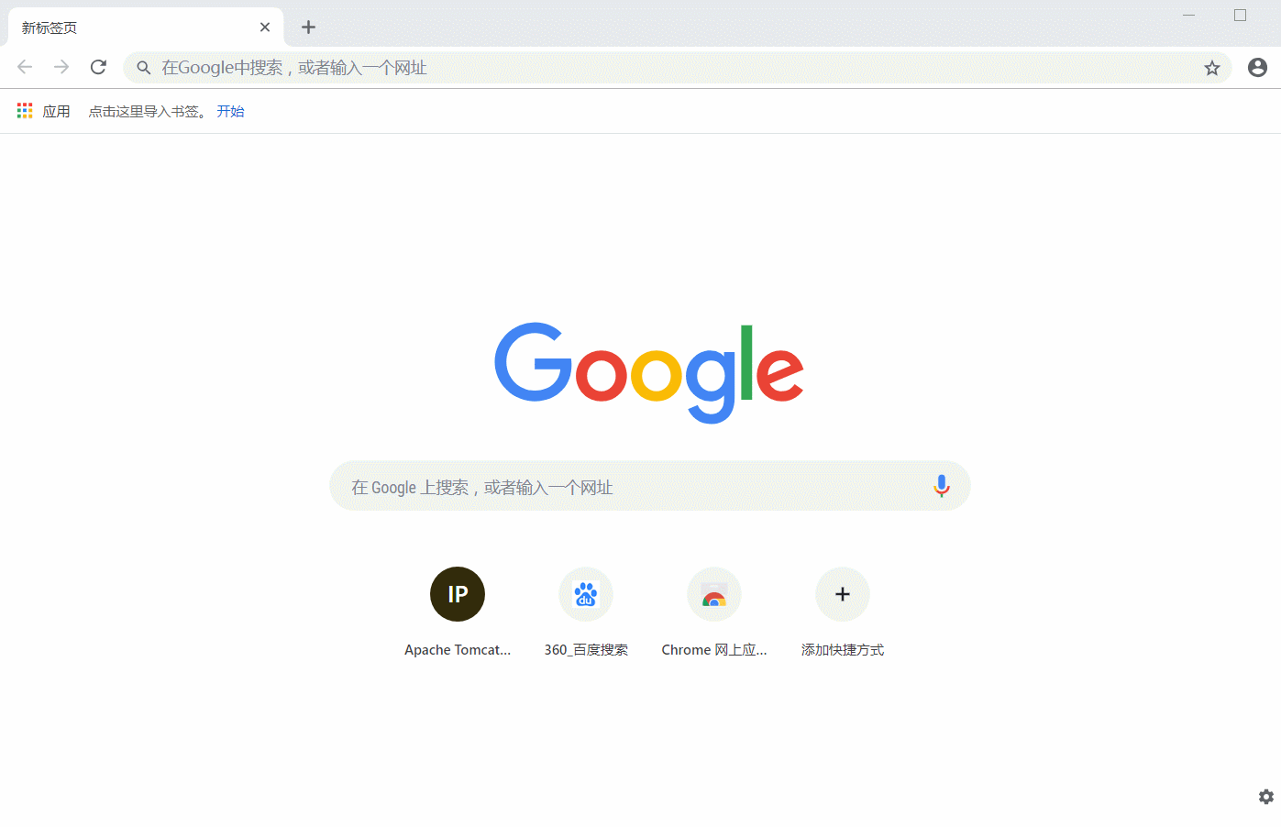
Task: Maximize the browser window
Action: (x=1240, y=16)
